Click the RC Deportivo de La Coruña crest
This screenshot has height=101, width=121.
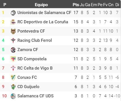coord(13,22)
